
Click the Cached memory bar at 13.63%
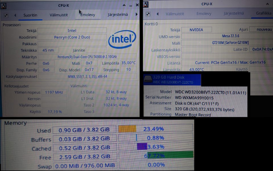[x=156, y=147]
